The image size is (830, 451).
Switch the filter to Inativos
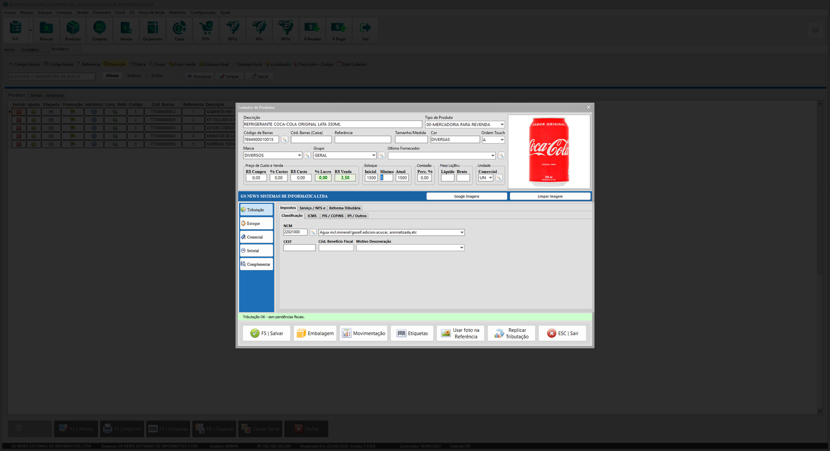[134, 76]
